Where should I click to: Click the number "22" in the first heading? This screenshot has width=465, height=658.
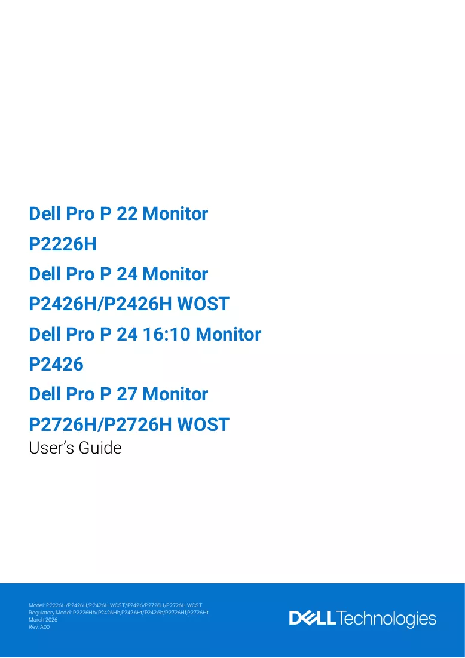click(127, 213)
